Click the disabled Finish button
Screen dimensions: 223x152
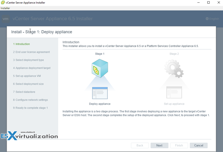pyautogui.click(x=179, y=146)
